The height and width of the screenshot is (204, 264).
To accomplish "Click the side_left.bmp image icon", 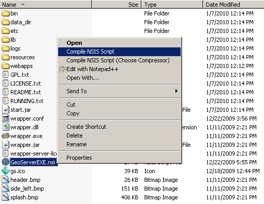I will tap(6, 189).
